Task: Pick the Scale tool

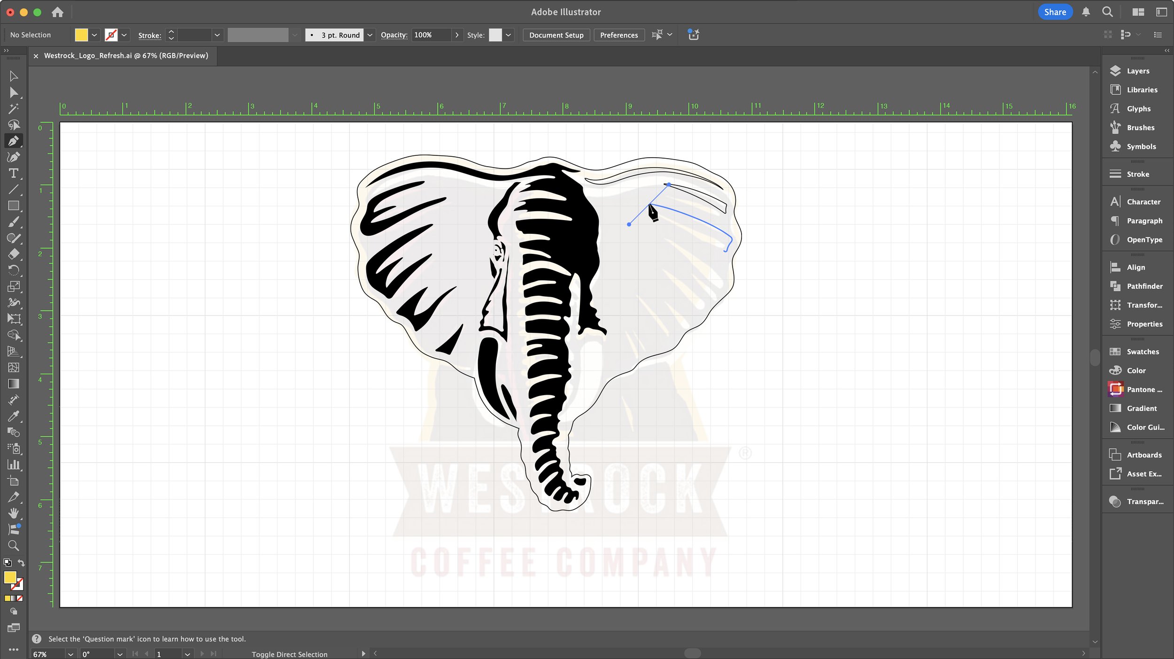Action: tap(14, 286)
